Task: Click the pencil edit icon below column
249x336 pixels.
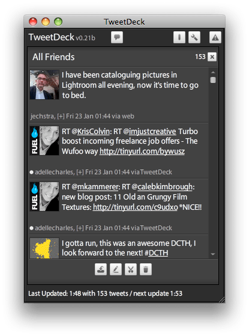Action: (x=116, y=269)
